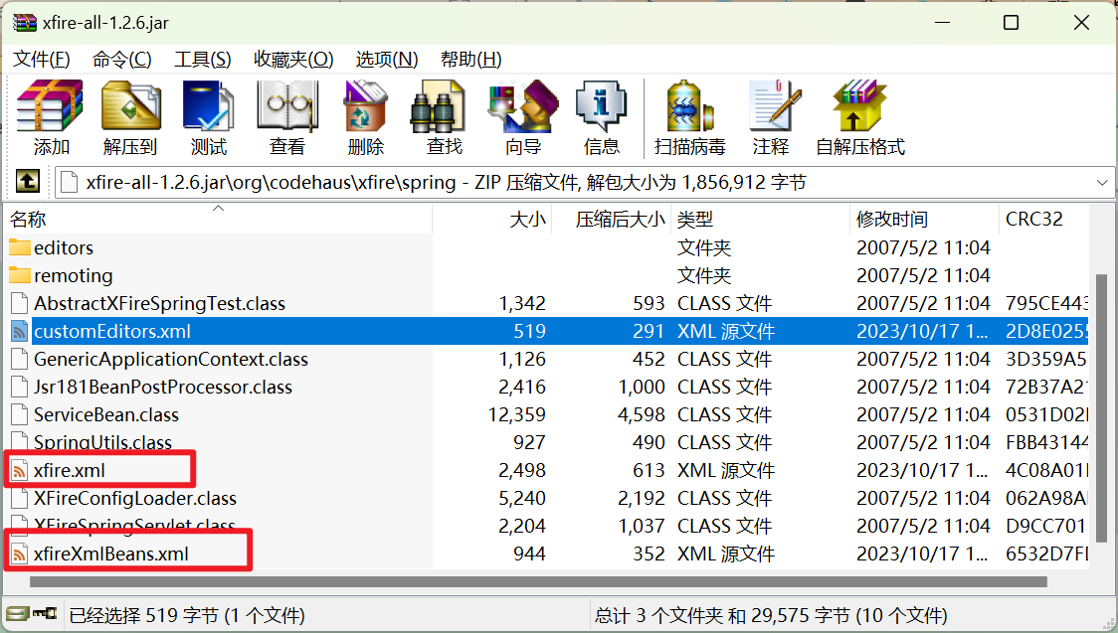Viewport: 1118px width, 633px height.
Task: Click the Delete (删除) recycle bin icon
Action: [x=366, y=106]
